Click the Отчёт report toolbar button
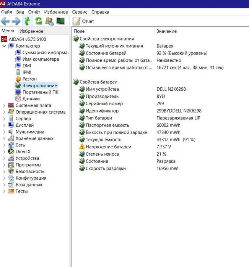Image resolution: width=249 pixels, height=267 pixels. (83, 21)
